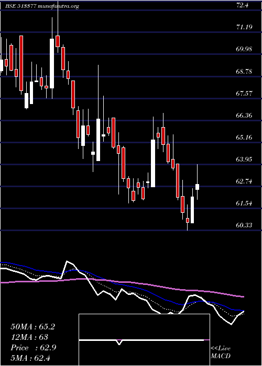Viewport: 262px width, 366px height.
Task: Click the MACD dip in the inset box
Action: point(119,342)
